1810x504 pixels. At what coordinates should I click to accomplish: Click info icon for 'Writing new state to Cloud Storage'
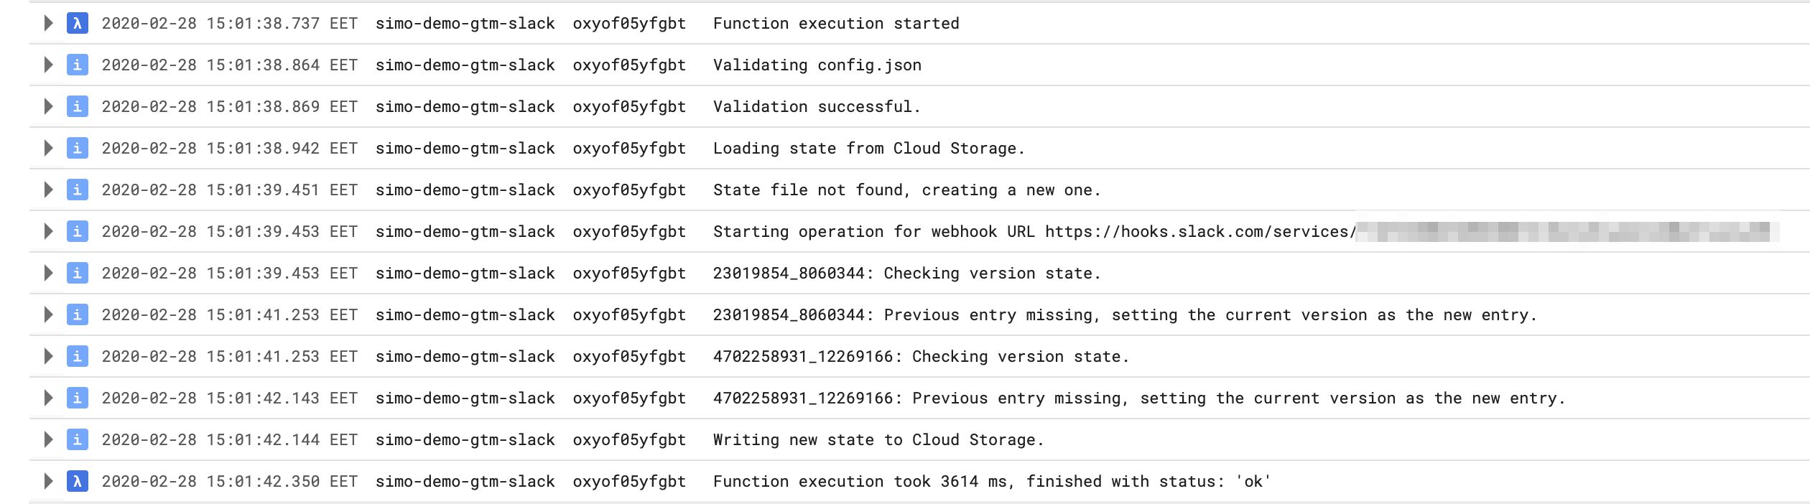coord(78,439)
